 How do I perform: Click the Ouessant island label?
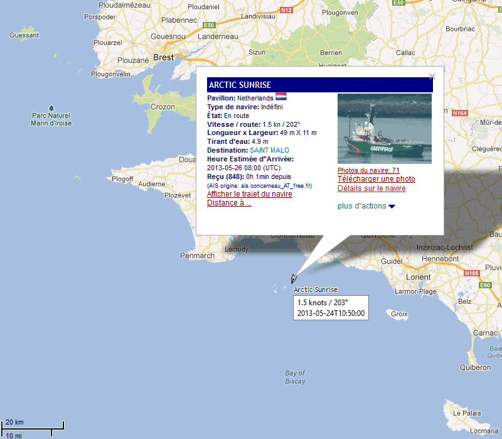24,35
